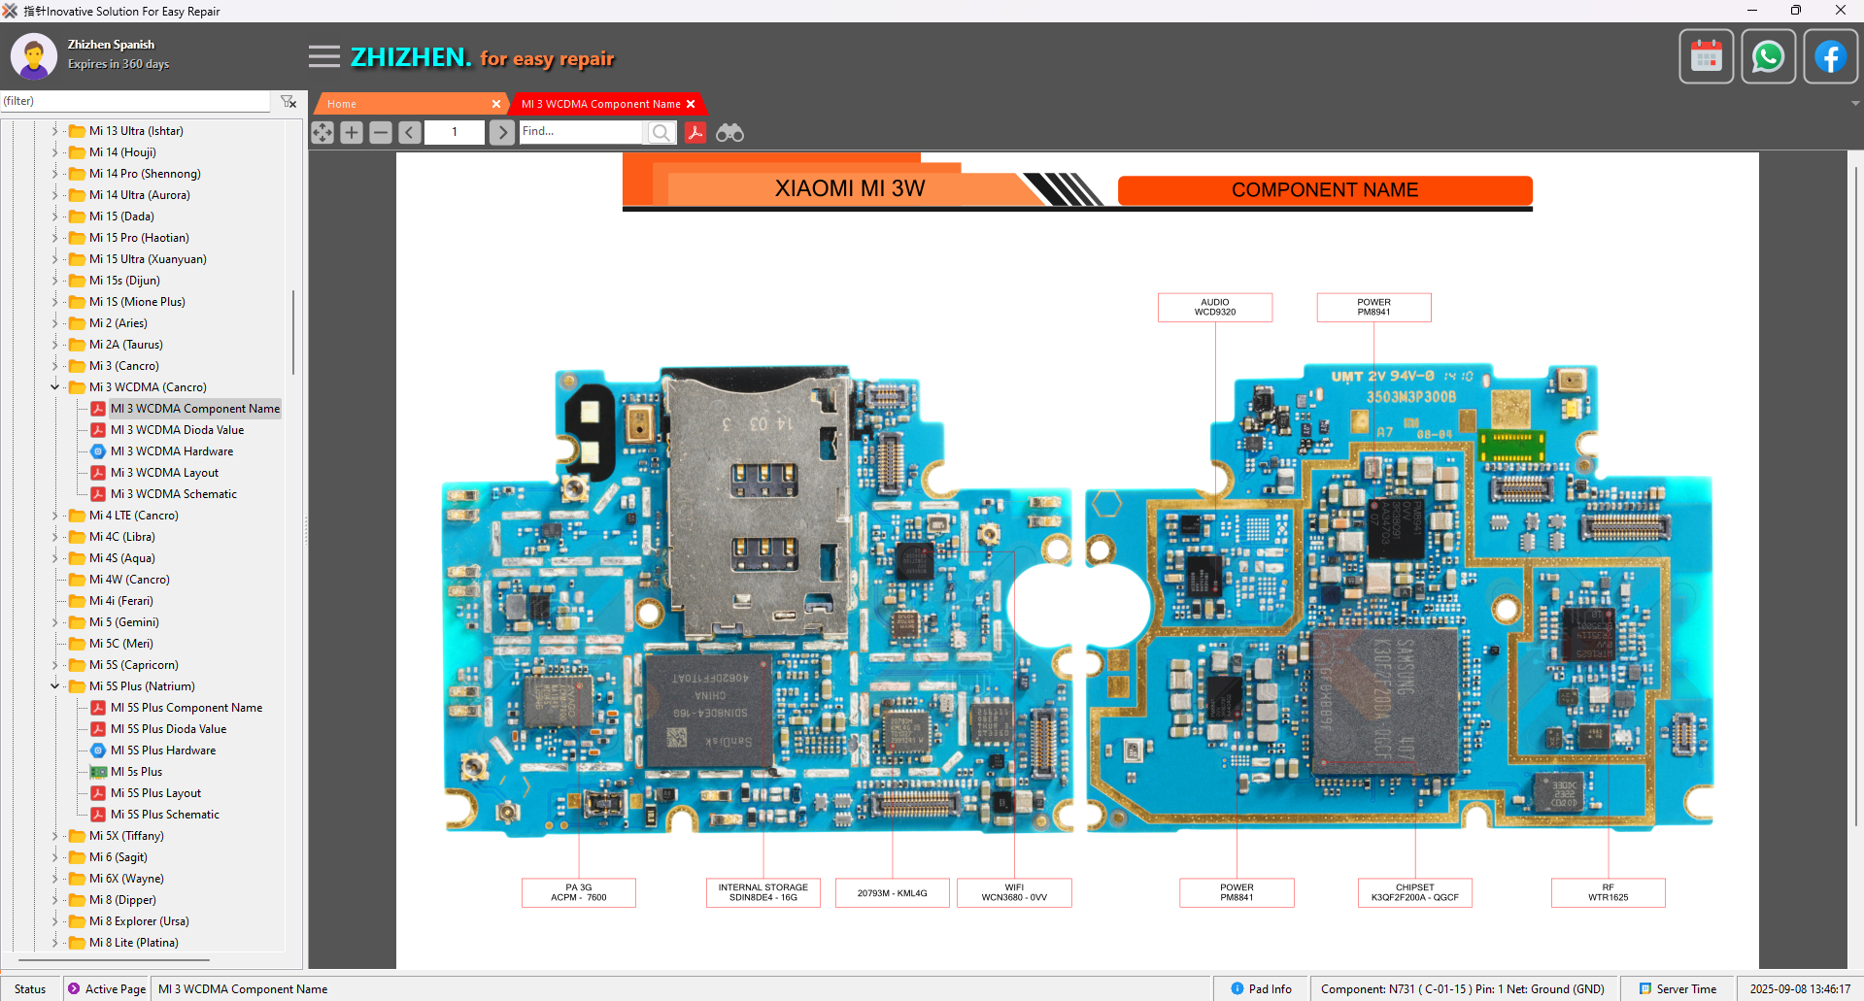This screenshot has height=1001, width=1864.
Task: Open the Facebook page icon
Action: [x=1830, y=56]
